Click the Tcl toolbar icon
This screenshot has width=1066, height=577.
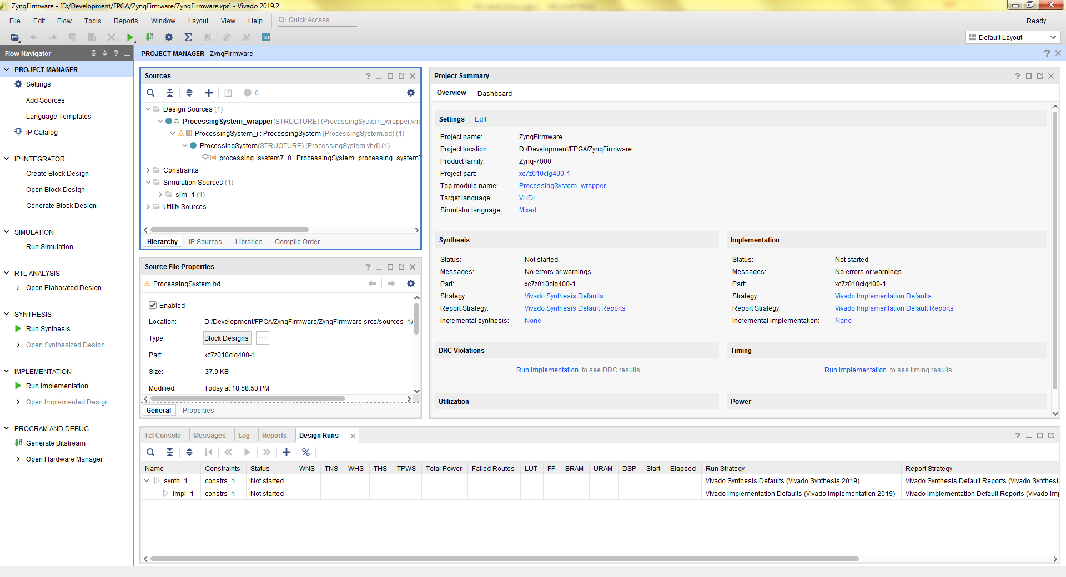click(x=266, y=37)
